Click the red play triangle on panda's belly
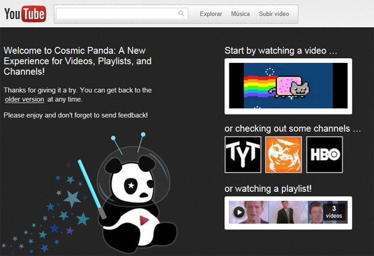Screen dimensions: 374x256 tap(144, 221)
